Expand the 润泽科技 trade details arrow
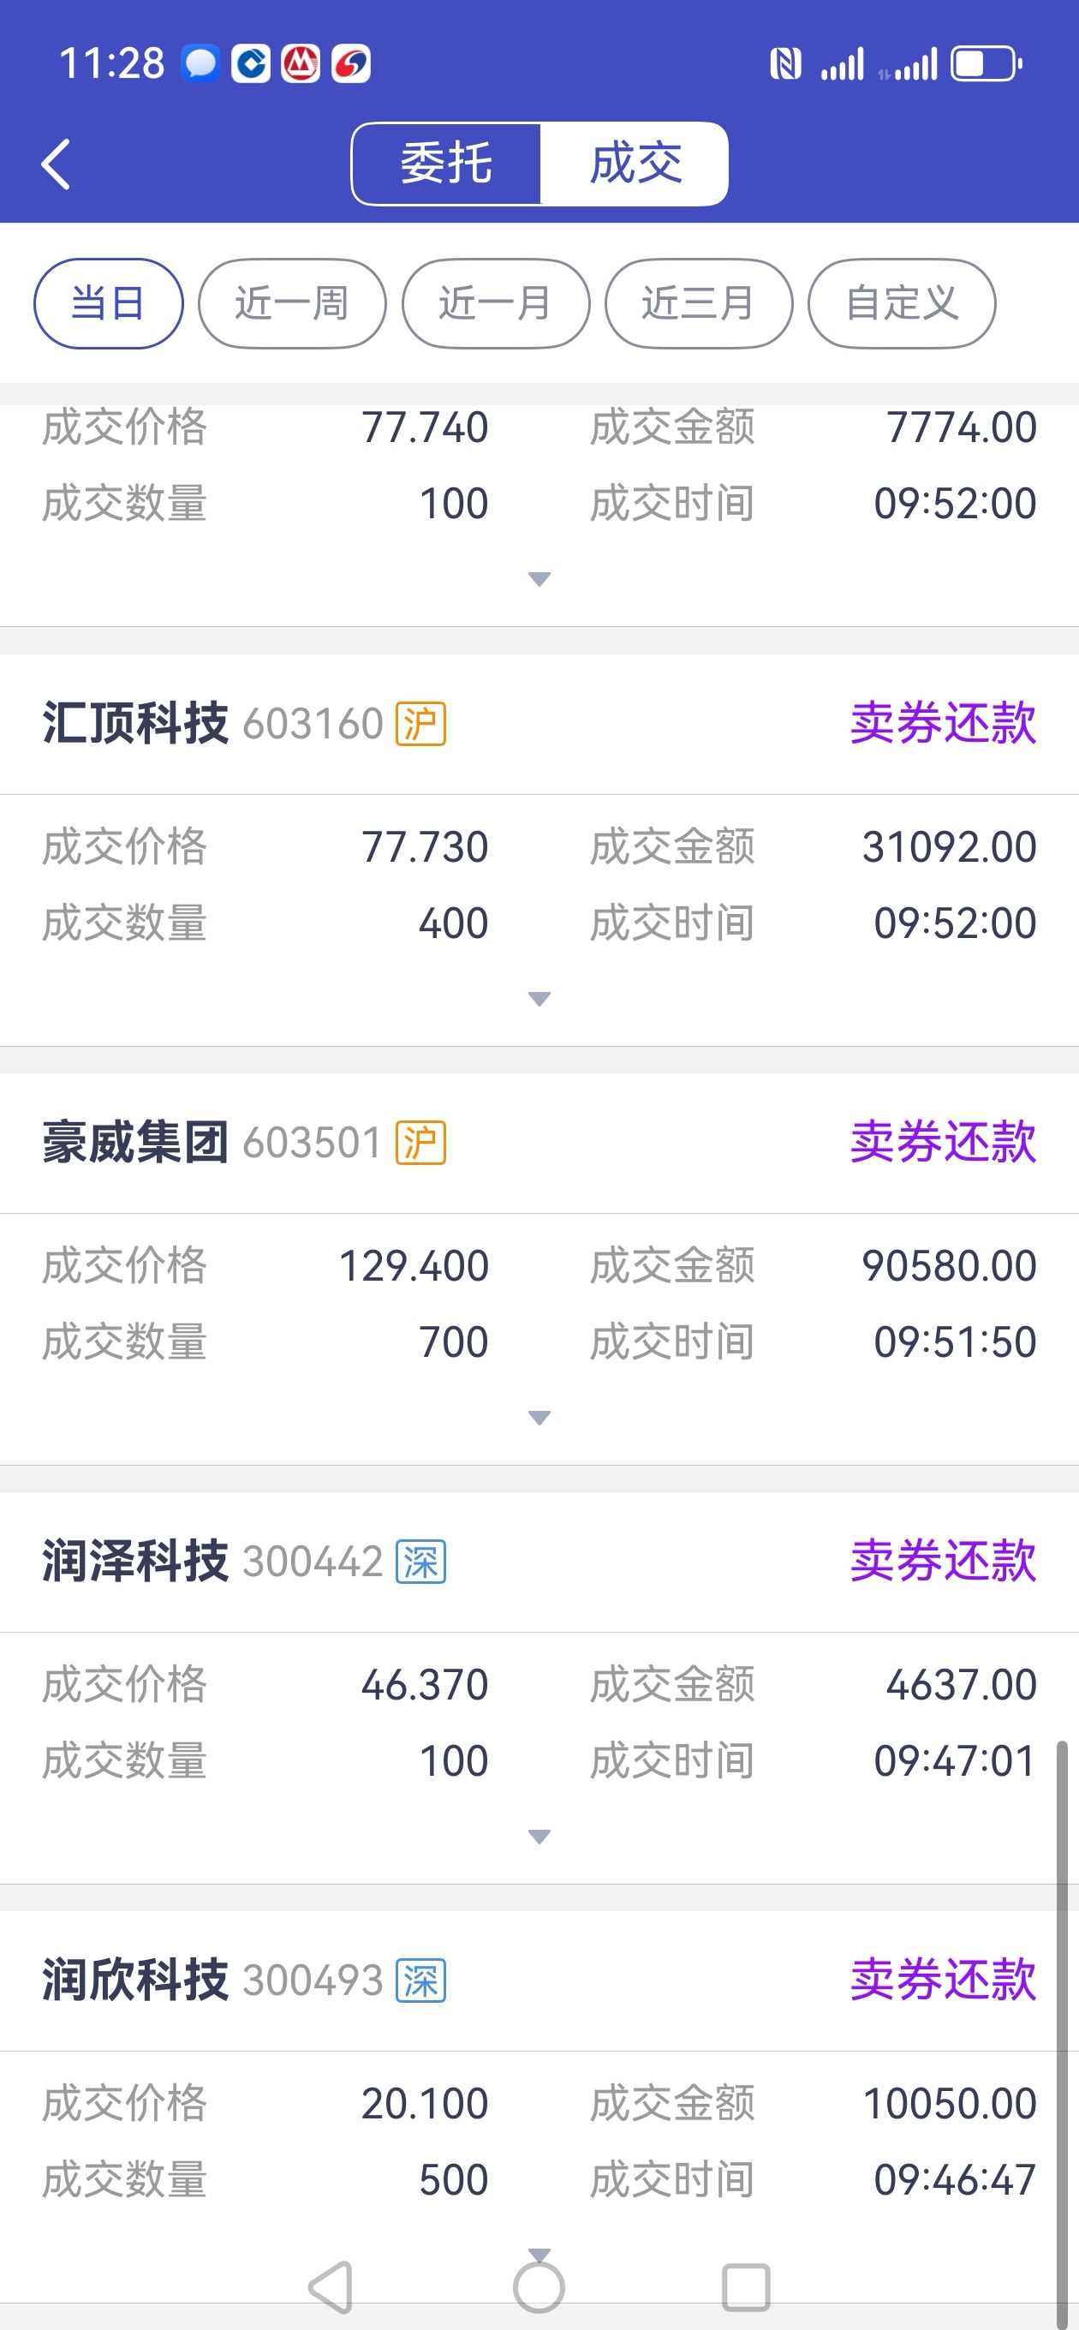Screen dimensions: 1079x2330 click(539, 1836)
